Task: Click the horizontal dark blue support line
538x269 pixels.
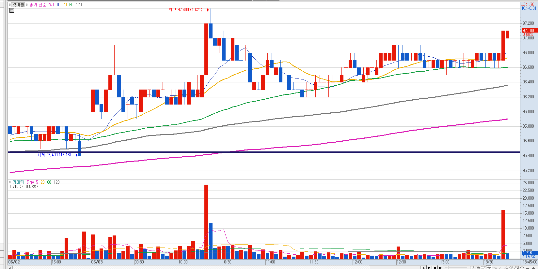Action: pos(264,152)
